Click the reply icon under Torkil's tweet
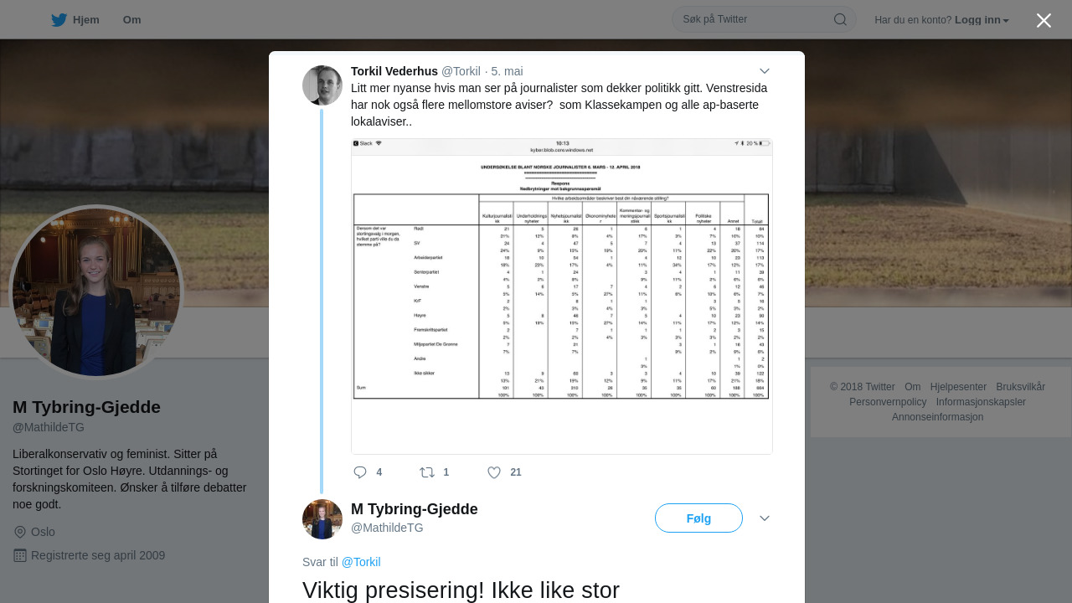This screenshot has height=603, width=1072. click(x=361, y=472)
